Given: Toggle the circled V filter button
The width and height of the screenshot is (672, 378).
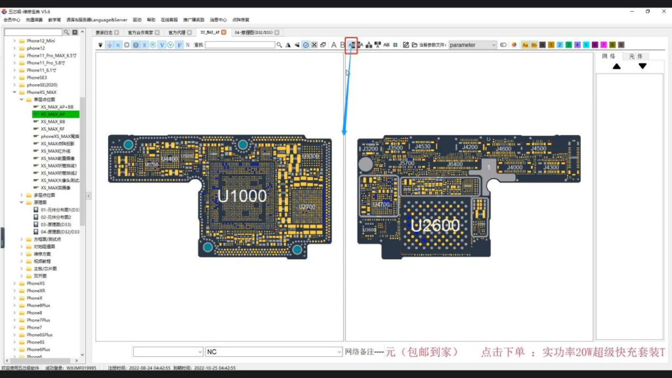Looking at the screenshot, I should coord(171,45).
